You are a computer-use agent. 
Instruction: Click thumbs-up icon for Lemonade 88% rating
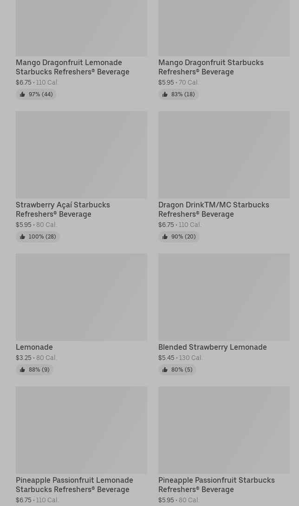coord(22,369)
